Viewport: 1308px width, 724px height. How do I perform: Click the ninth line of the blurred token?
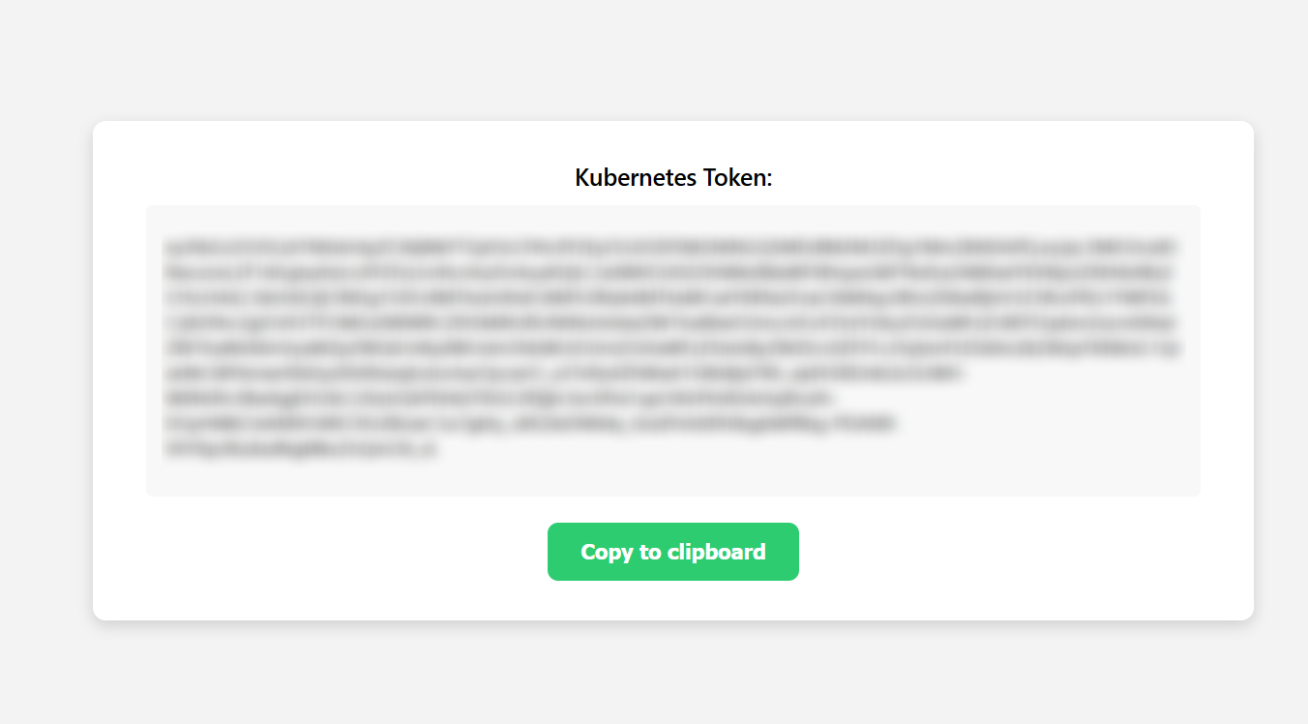[x=301, y=449]
